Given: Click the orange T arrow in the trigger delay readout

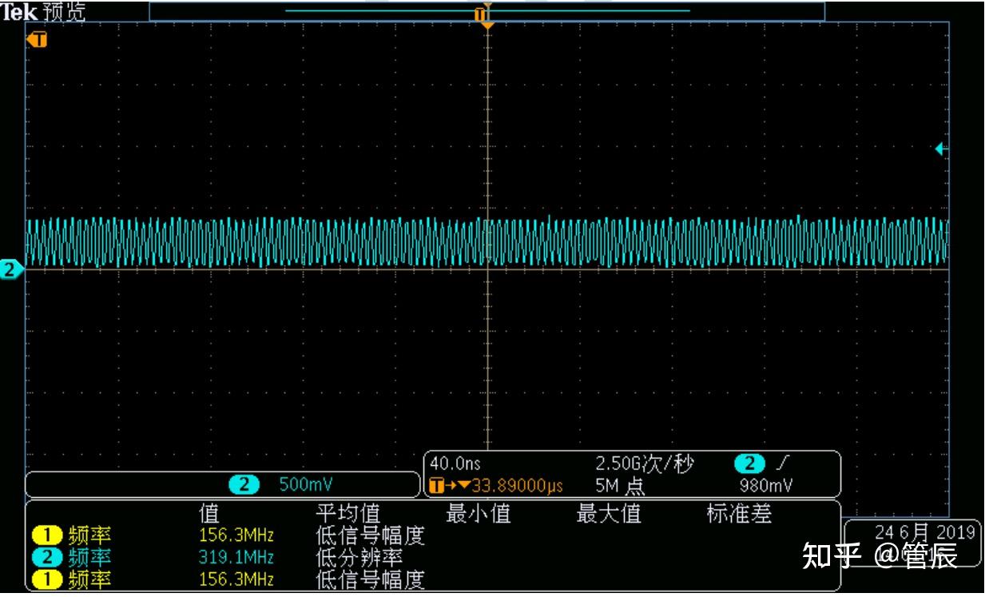Looking at the screenshot, I should 435,484.
